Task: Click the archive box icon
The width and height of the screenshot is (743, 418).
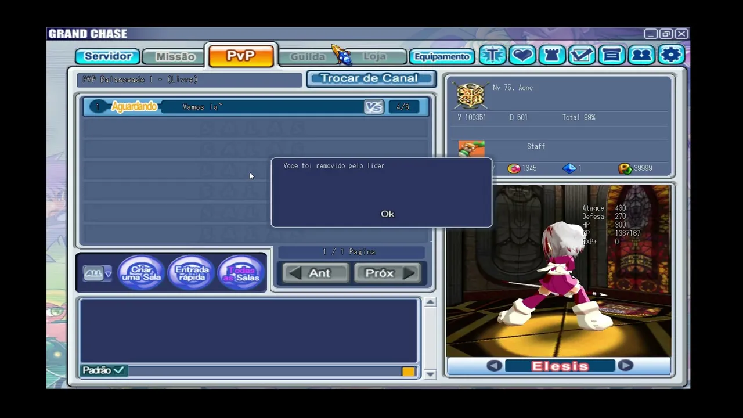Action: (x=611, y=56)
